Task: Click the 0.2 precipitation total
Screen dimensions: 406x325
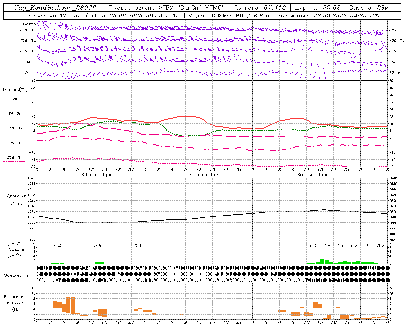Action: coord(381,246)
